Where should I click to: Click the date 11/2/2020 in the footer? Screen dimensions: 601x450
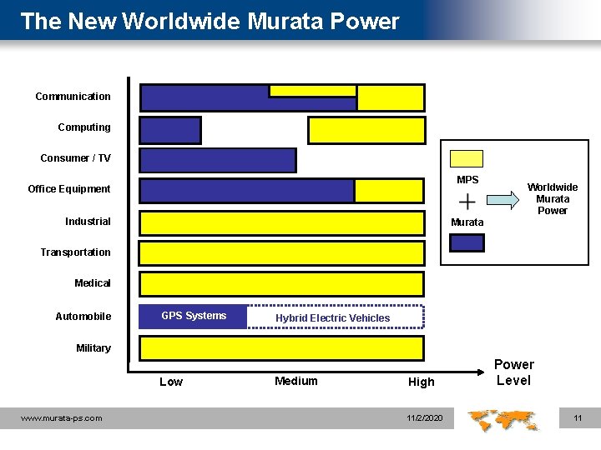[425, 417]
